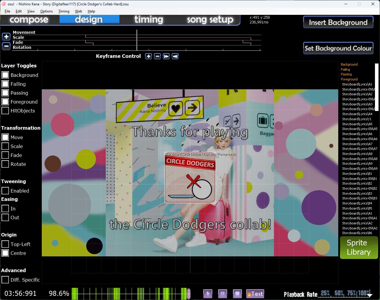Screen dimensions: 380x300
Task: Set playback rate to 50%
Action: (339, 293)
